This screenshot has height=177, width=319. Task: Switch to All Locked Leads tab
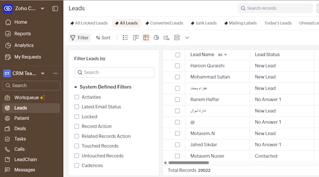point(89,23)
